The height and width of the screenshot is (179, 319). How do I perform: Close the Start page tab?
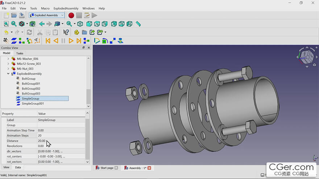(116, 168)
